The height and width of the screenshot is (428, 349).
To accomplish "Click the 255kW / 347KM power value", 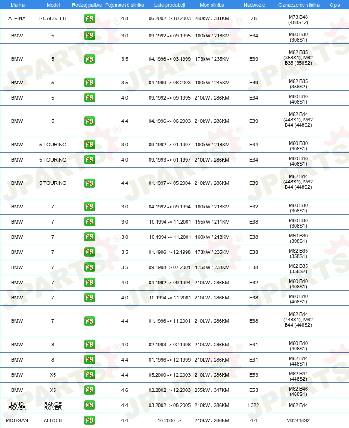I will (x=212, y=390).
